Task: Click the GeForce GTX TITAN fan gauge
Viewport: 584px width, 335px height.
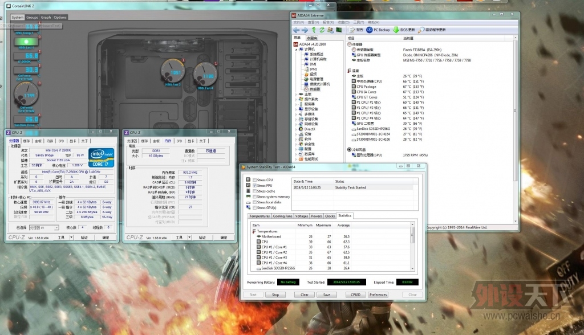Action: [x=26, y=95]
